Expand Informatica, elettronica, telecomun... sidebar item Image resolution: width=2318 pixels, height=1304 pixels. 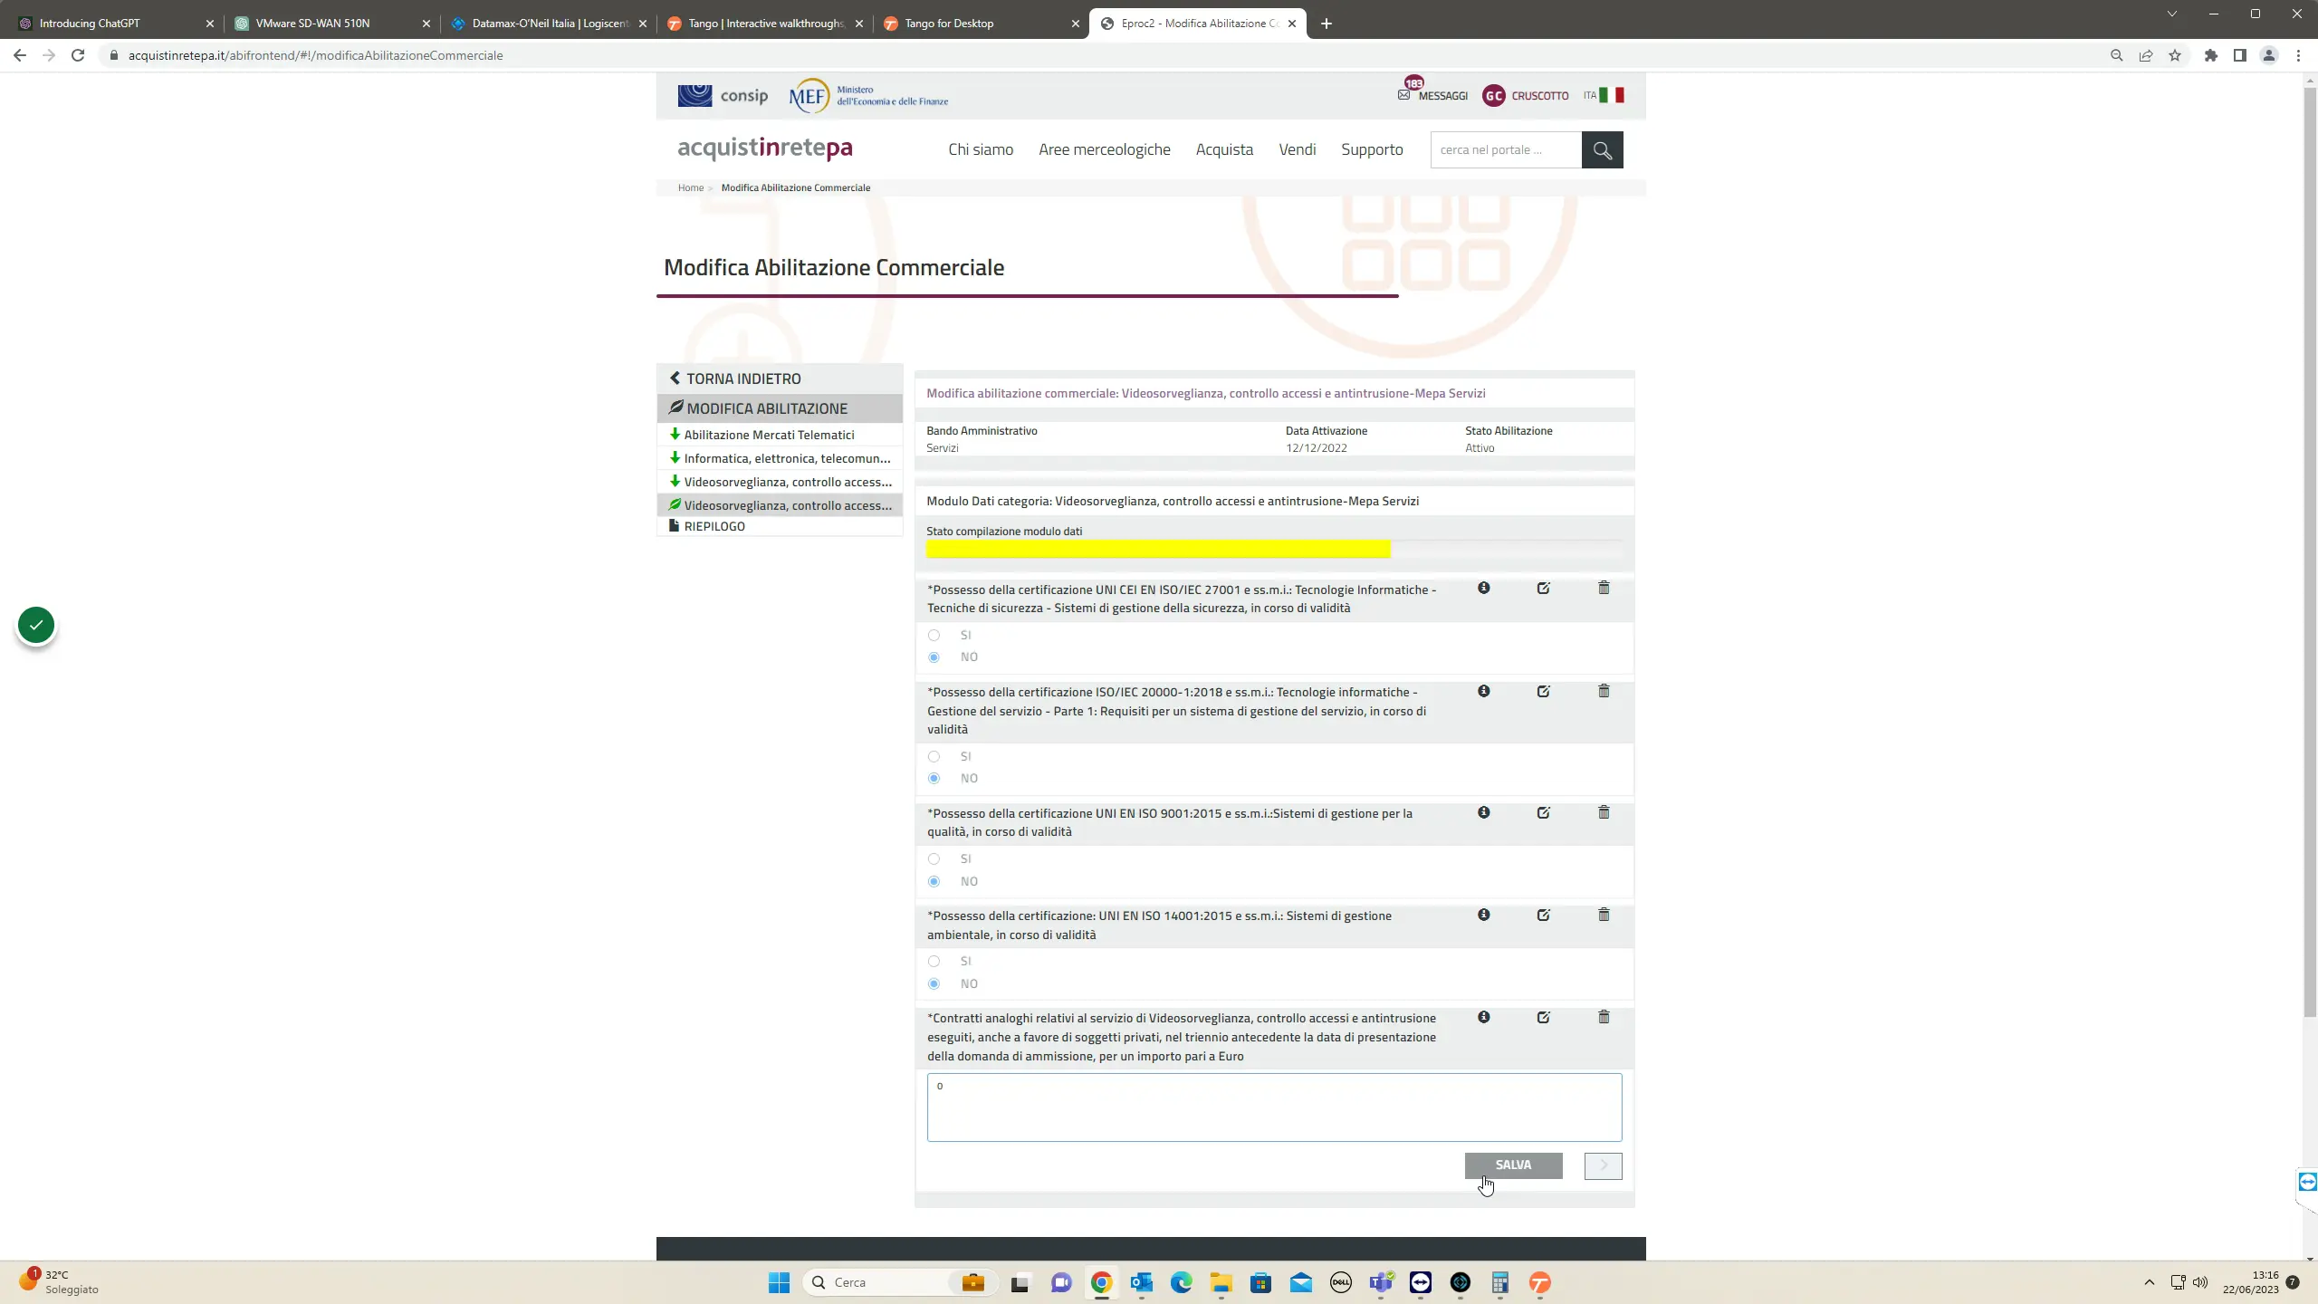pyautogui.click(x=780, y=458)
